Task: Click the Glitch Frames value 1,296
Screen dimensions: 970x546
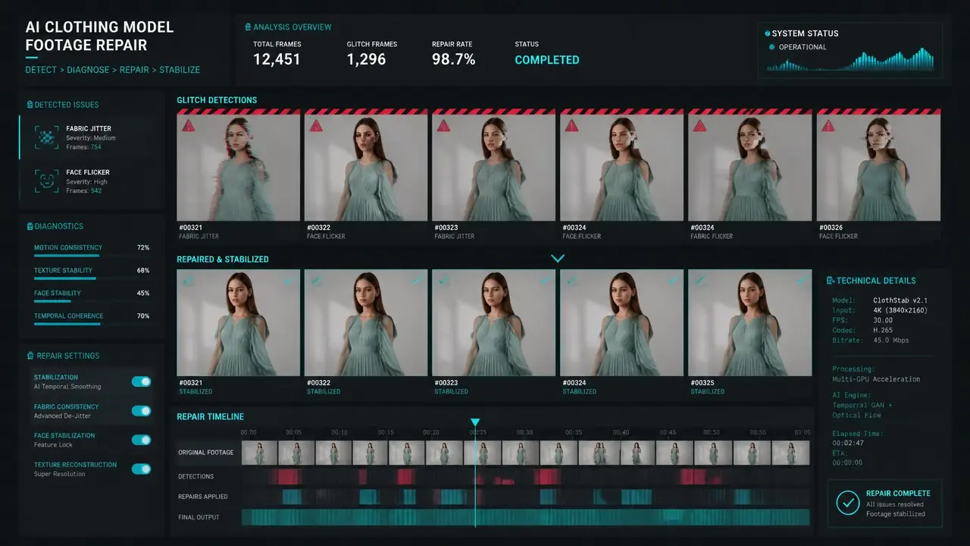Action: [367, 60]
